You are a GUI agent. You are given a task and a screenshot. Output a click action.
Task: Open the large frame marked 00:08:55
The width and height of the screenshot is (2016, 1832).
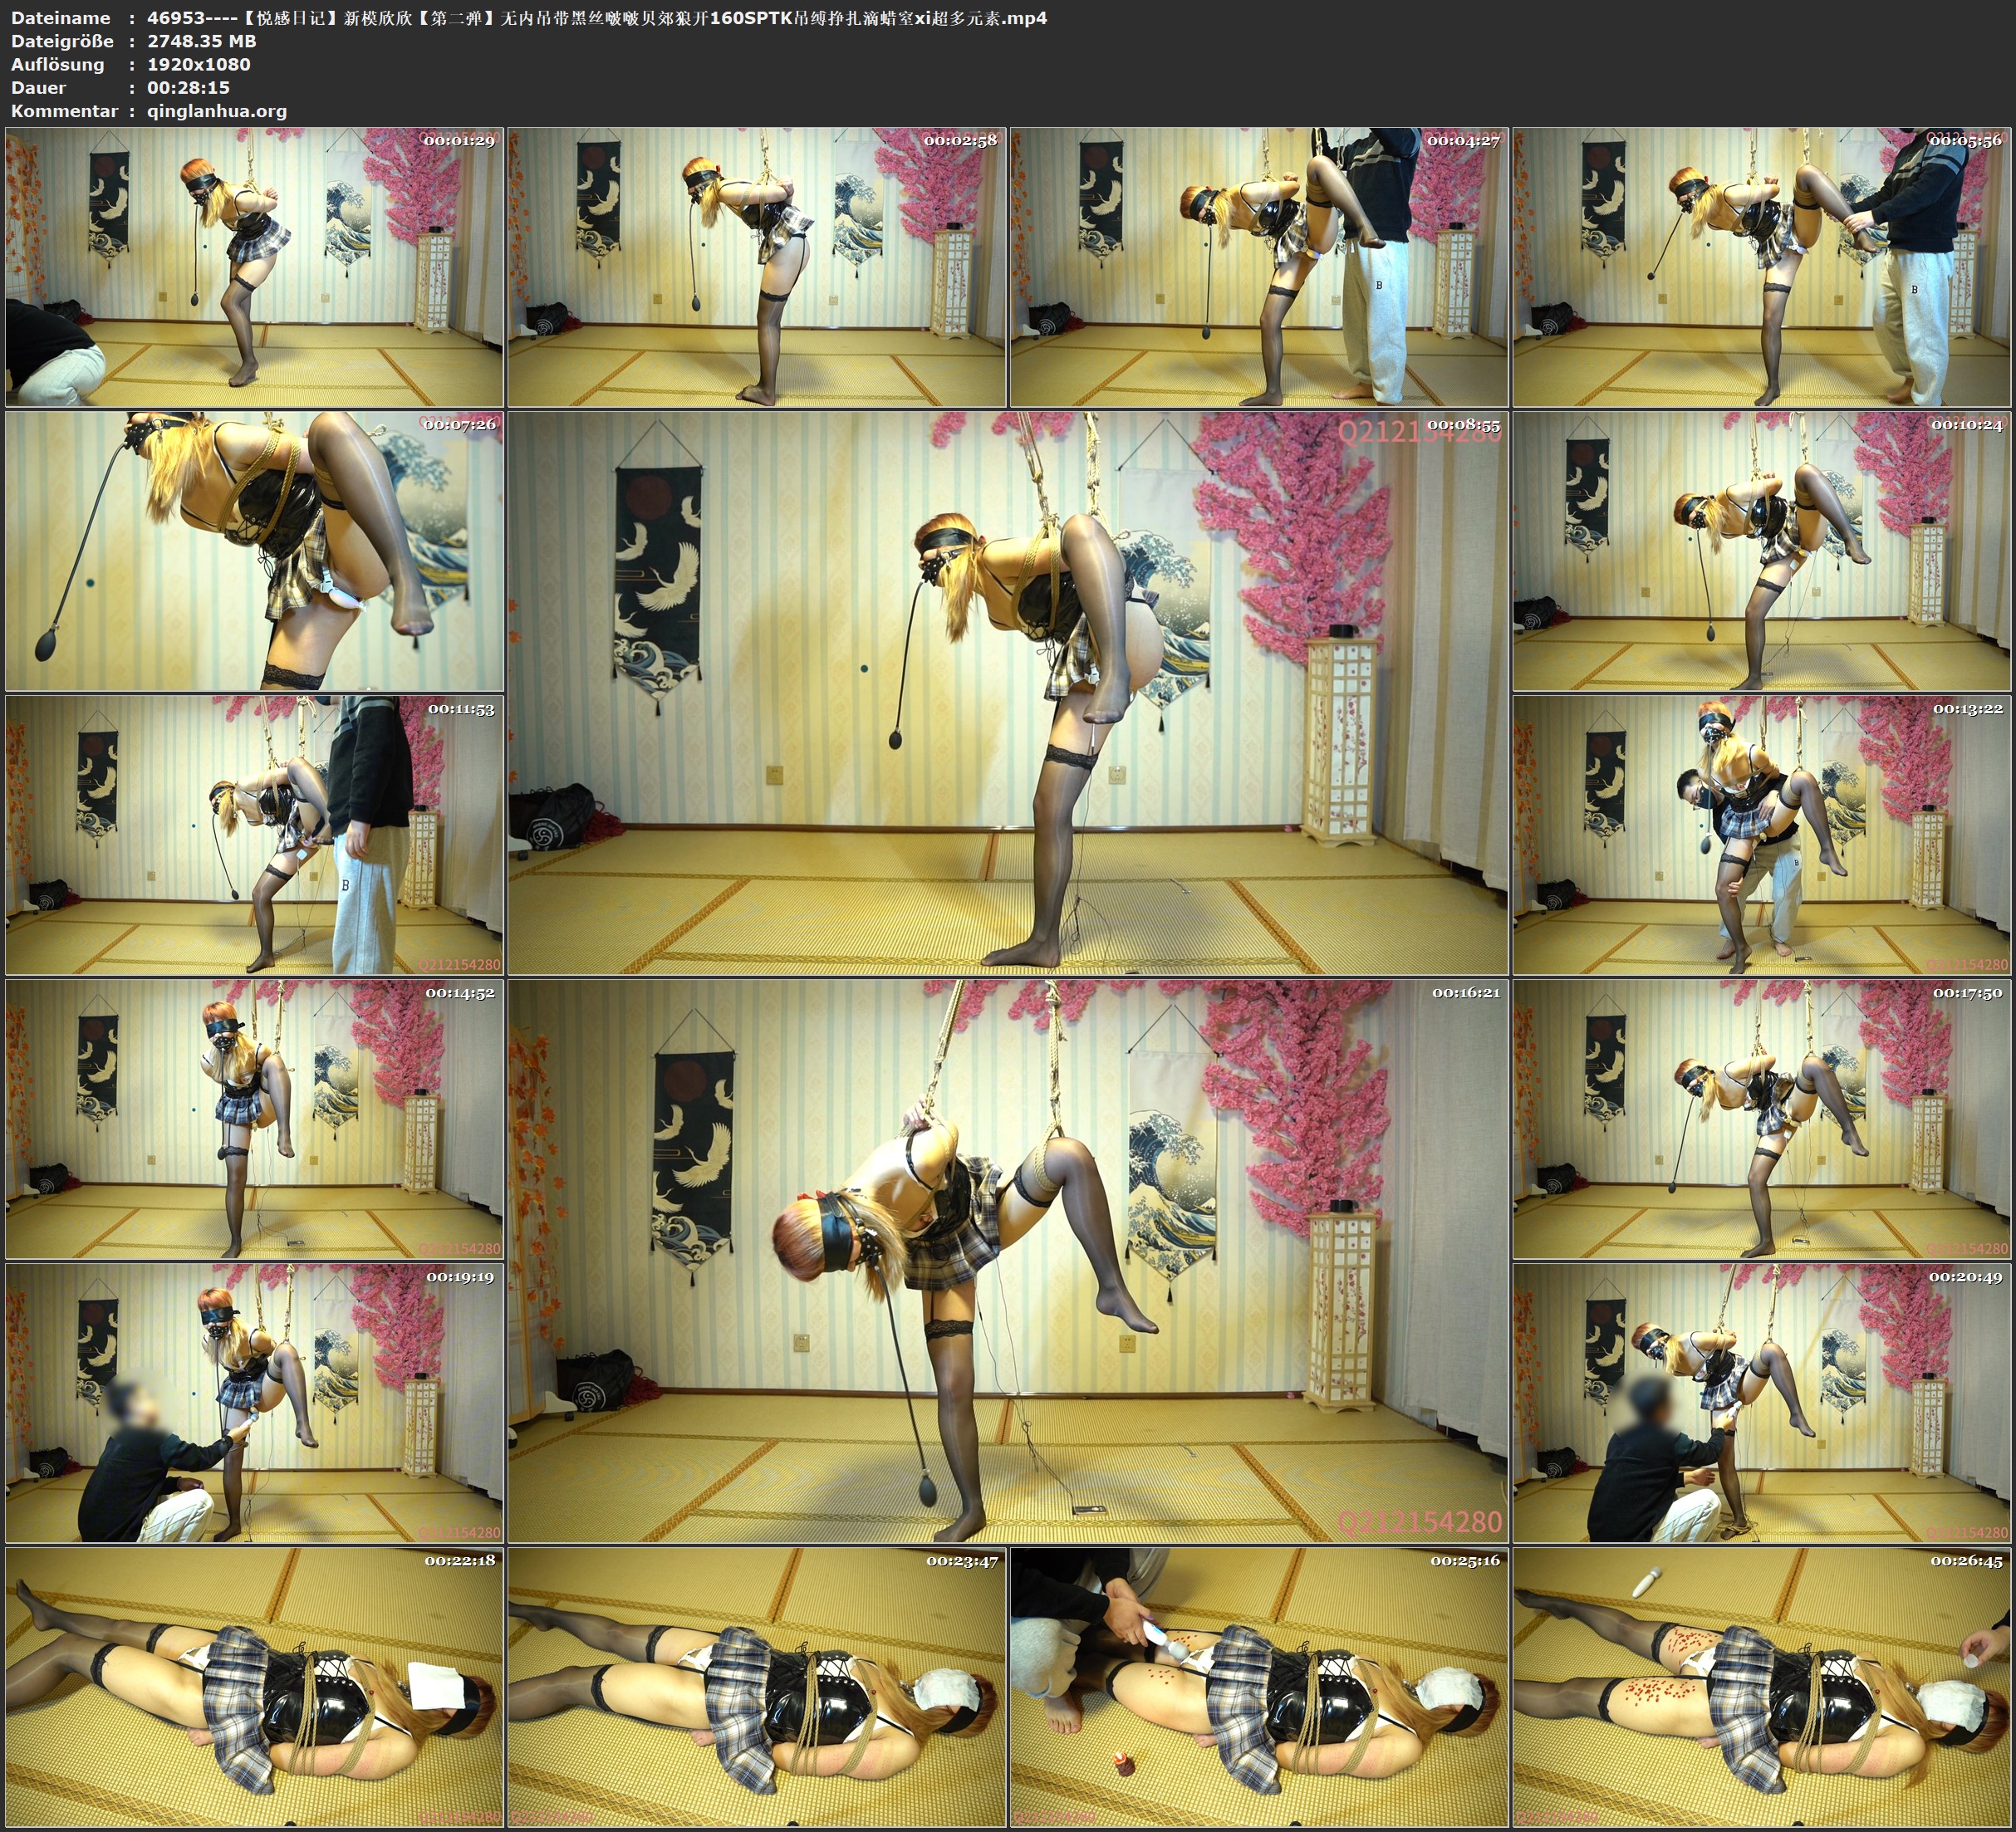[x=1008, y=693]
